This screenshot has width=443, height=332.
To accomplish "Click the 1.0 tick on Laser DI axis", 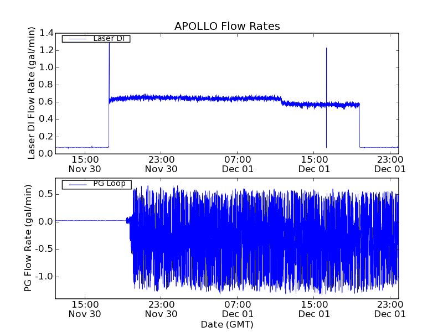I will (46, 68).
